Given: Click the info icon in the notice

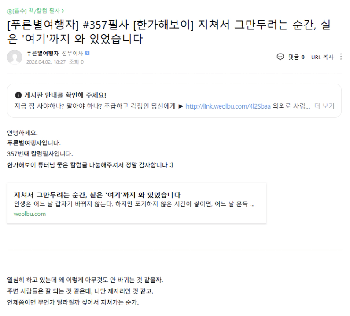Looking at the screenshot, I should tap(18, 95).
